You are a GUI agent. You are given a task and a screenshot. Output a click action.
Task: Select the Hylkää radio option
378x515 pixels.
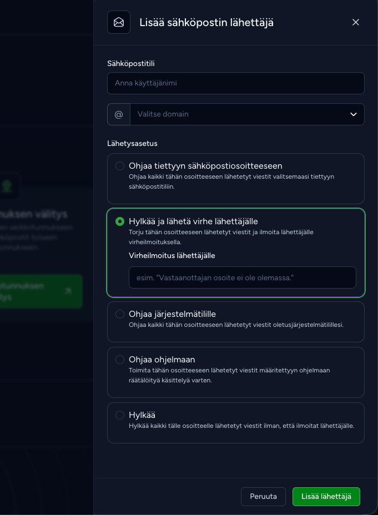120,415
